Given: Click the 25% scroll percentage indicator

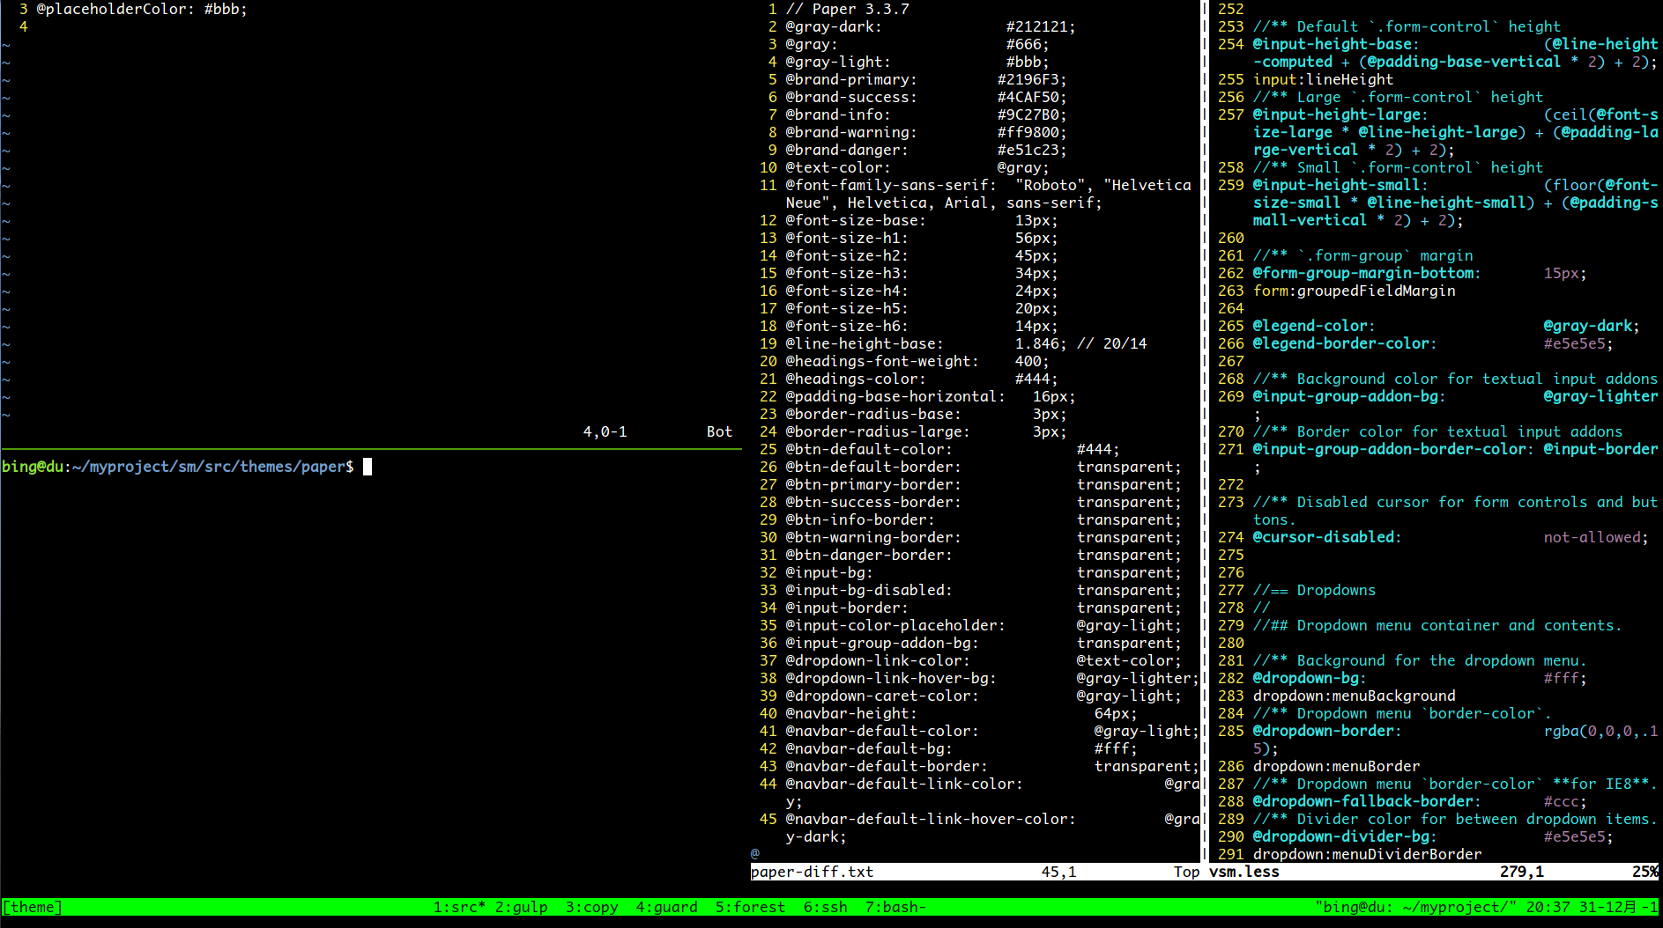Looking at the screenshot, I should [x=1644, y=872].
